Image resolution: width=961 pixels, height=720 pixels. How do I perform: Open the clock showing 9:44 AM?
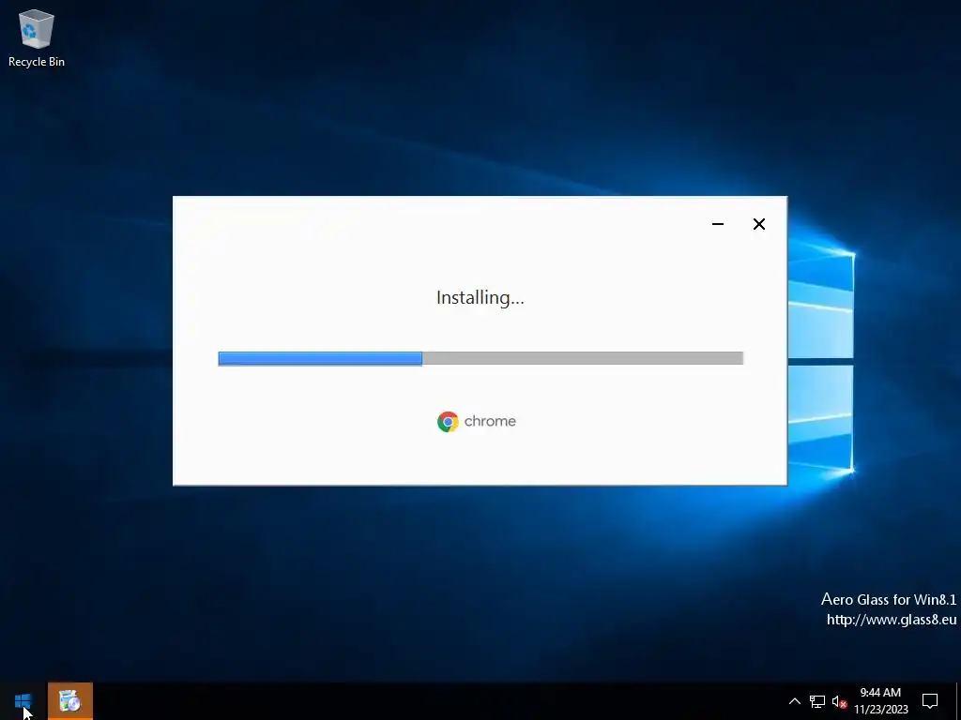pos(880,701)
